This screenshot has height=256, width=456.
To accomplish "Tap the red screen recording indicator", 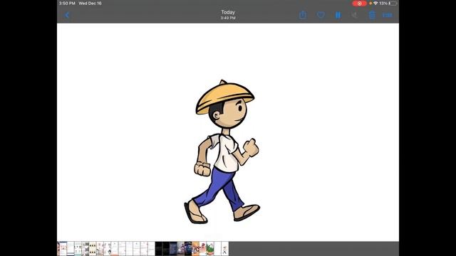I will click(359, 4).
